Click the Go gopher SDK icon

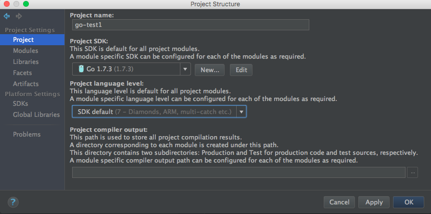click(x=81, y=69)
